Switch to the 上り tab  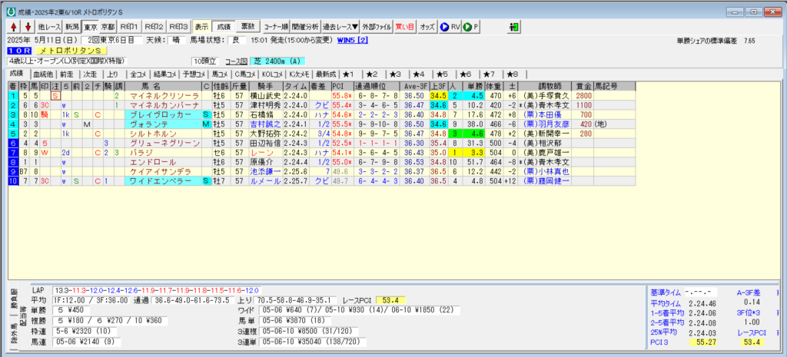pyautogui.click(x=114, y=74)
